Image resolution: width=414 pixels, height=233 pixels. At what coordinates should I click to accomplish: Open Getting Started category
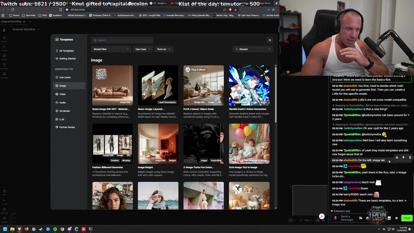point(69,59)
